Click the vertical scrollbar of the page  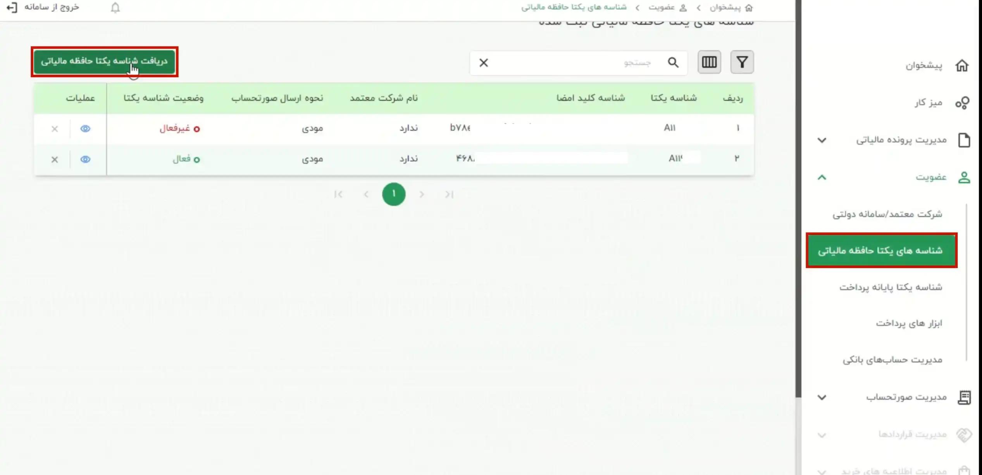tap(798, 194)
